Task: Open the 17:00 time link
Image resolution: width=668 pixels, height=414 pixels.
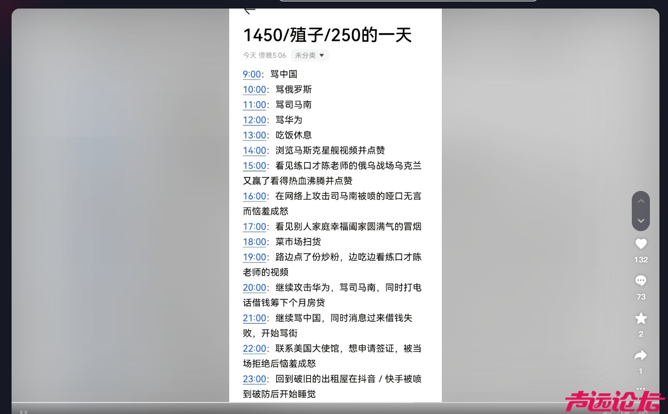Action: click(x=254, y=227)
